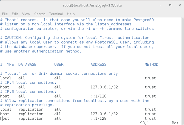This screenshot has height=125, width=184.
Task: Open the Terminal menu
Action: (56, 14)
